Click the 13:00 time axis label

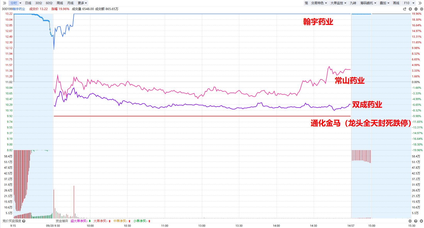[x=202, y=226]
